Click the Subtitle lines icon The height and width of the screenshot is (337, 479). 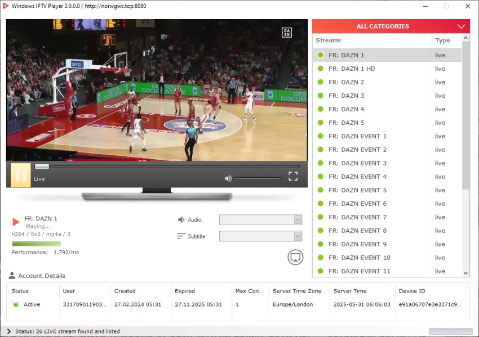pos(181,236)
